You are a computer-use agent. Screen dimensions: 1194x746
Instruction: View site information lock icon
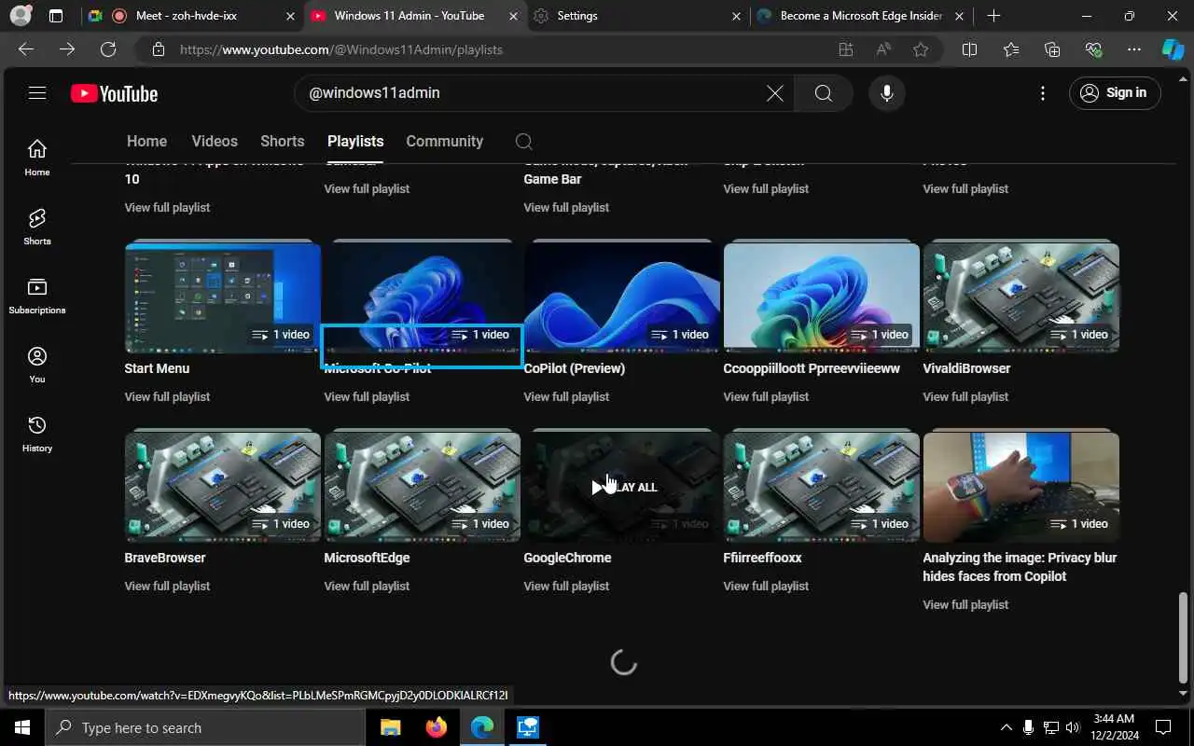coord(159,49)
